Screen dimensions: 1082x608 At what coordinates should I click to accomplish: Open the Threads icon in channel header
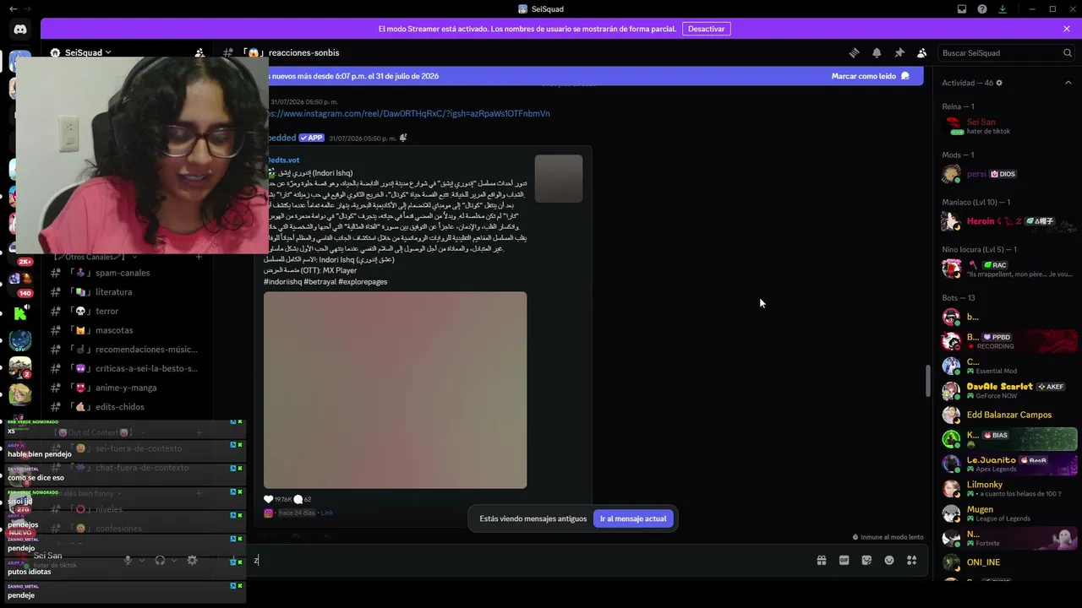tap(854, 52)
